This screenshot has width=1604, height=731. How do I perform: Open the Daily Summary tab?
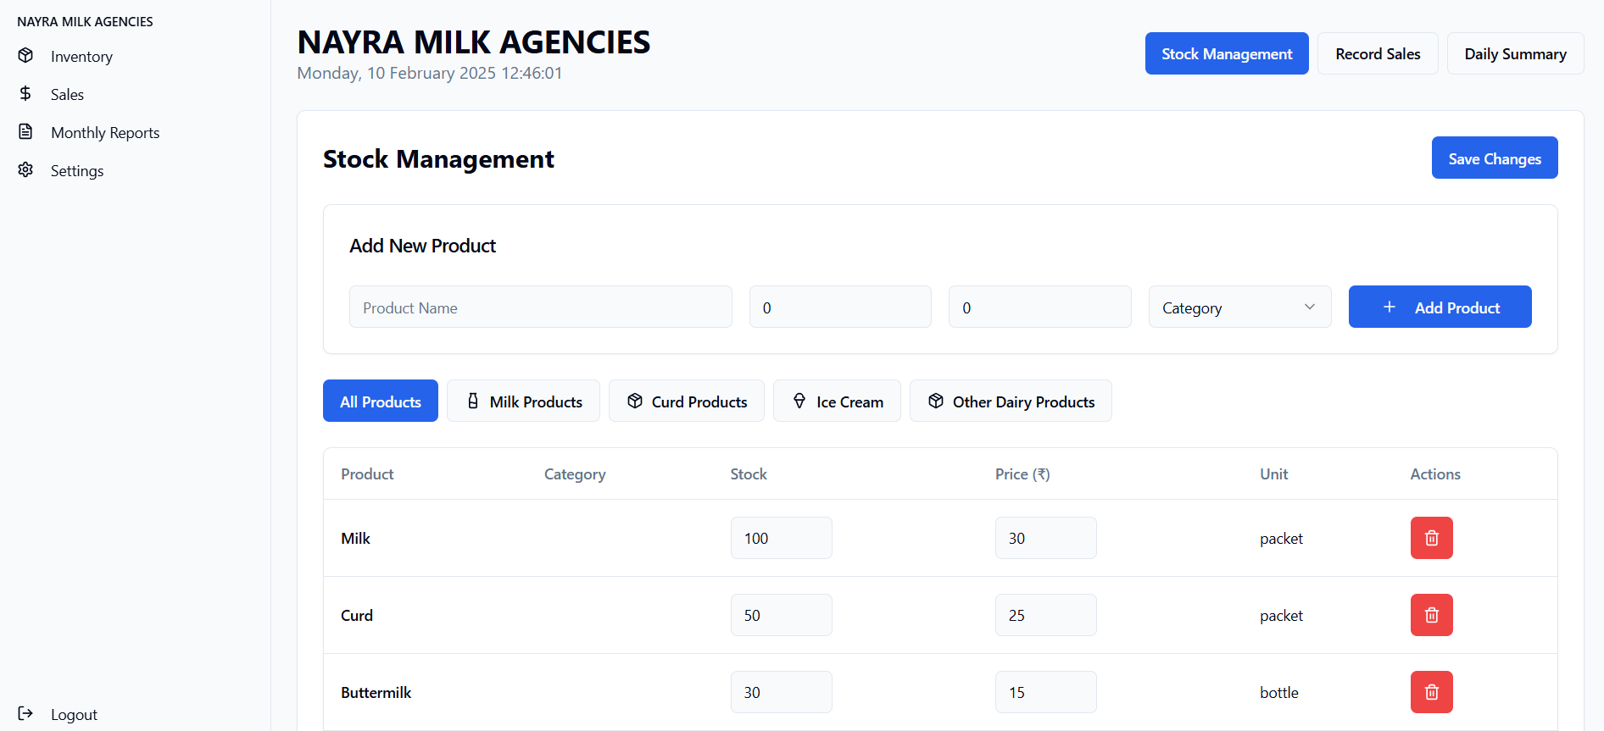click(1515, 54)
